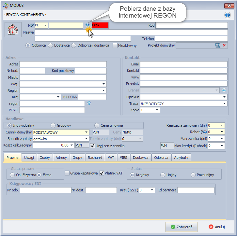Add new Branża with plus icon

coord(224,90)
